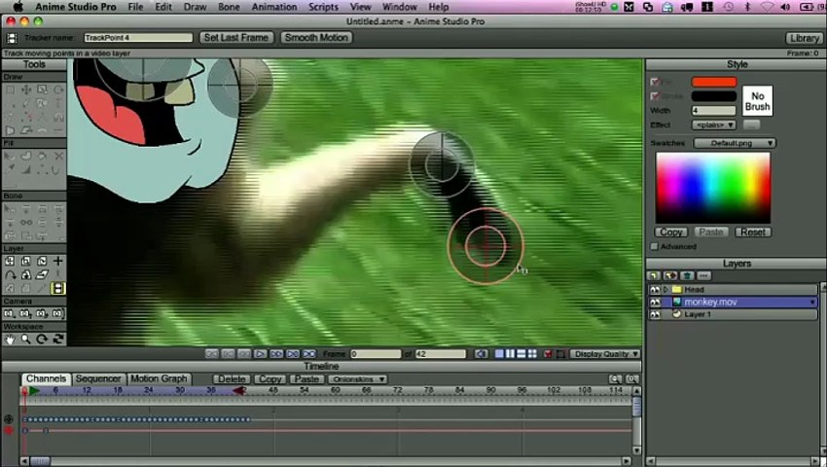The height and width of the screenshot is (467, 827).
Task: Open the Effect plain dropdown
Action: (713, 126)
